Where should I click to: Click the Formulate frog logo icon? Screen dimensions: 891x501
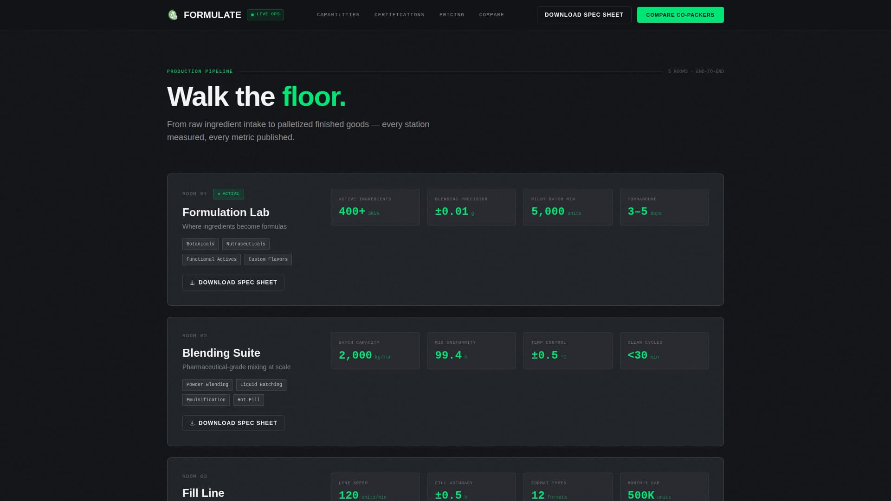pyautogui.click(x=172, y=14)
